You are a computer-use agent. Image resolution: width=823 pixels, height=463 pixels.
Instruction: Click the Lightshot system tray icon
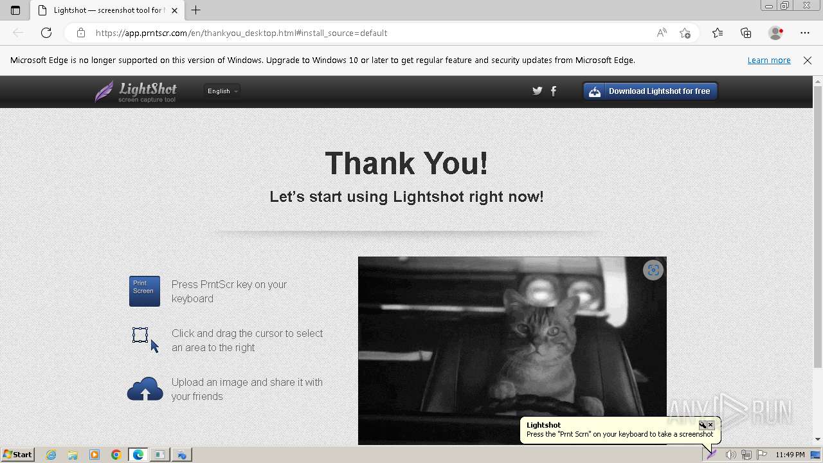coord(711,455)
